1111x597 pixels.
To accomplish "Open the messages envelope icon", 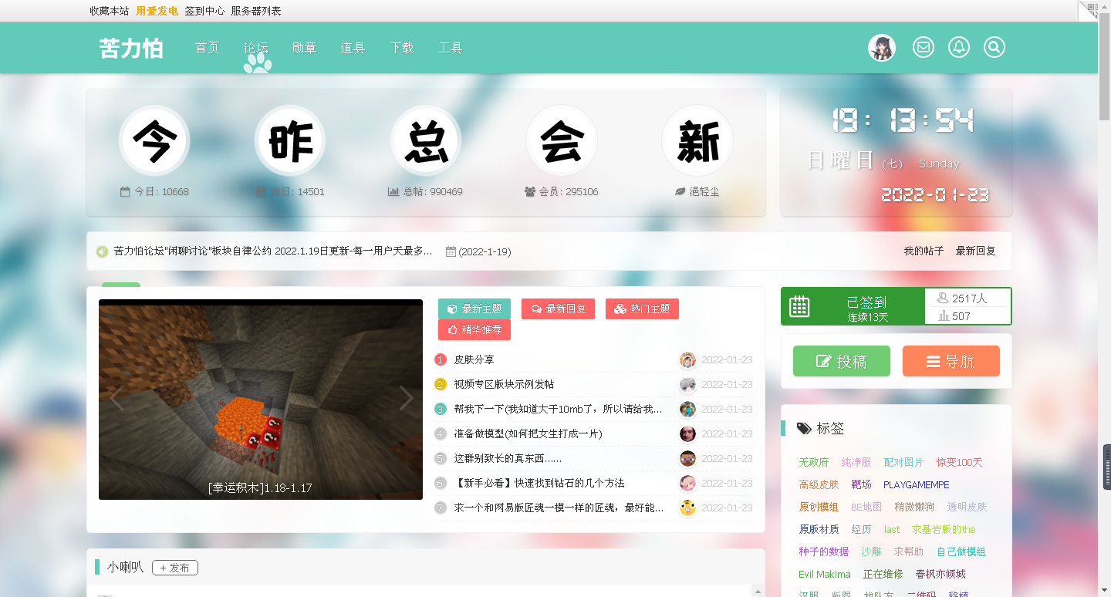I will point(924,48).
